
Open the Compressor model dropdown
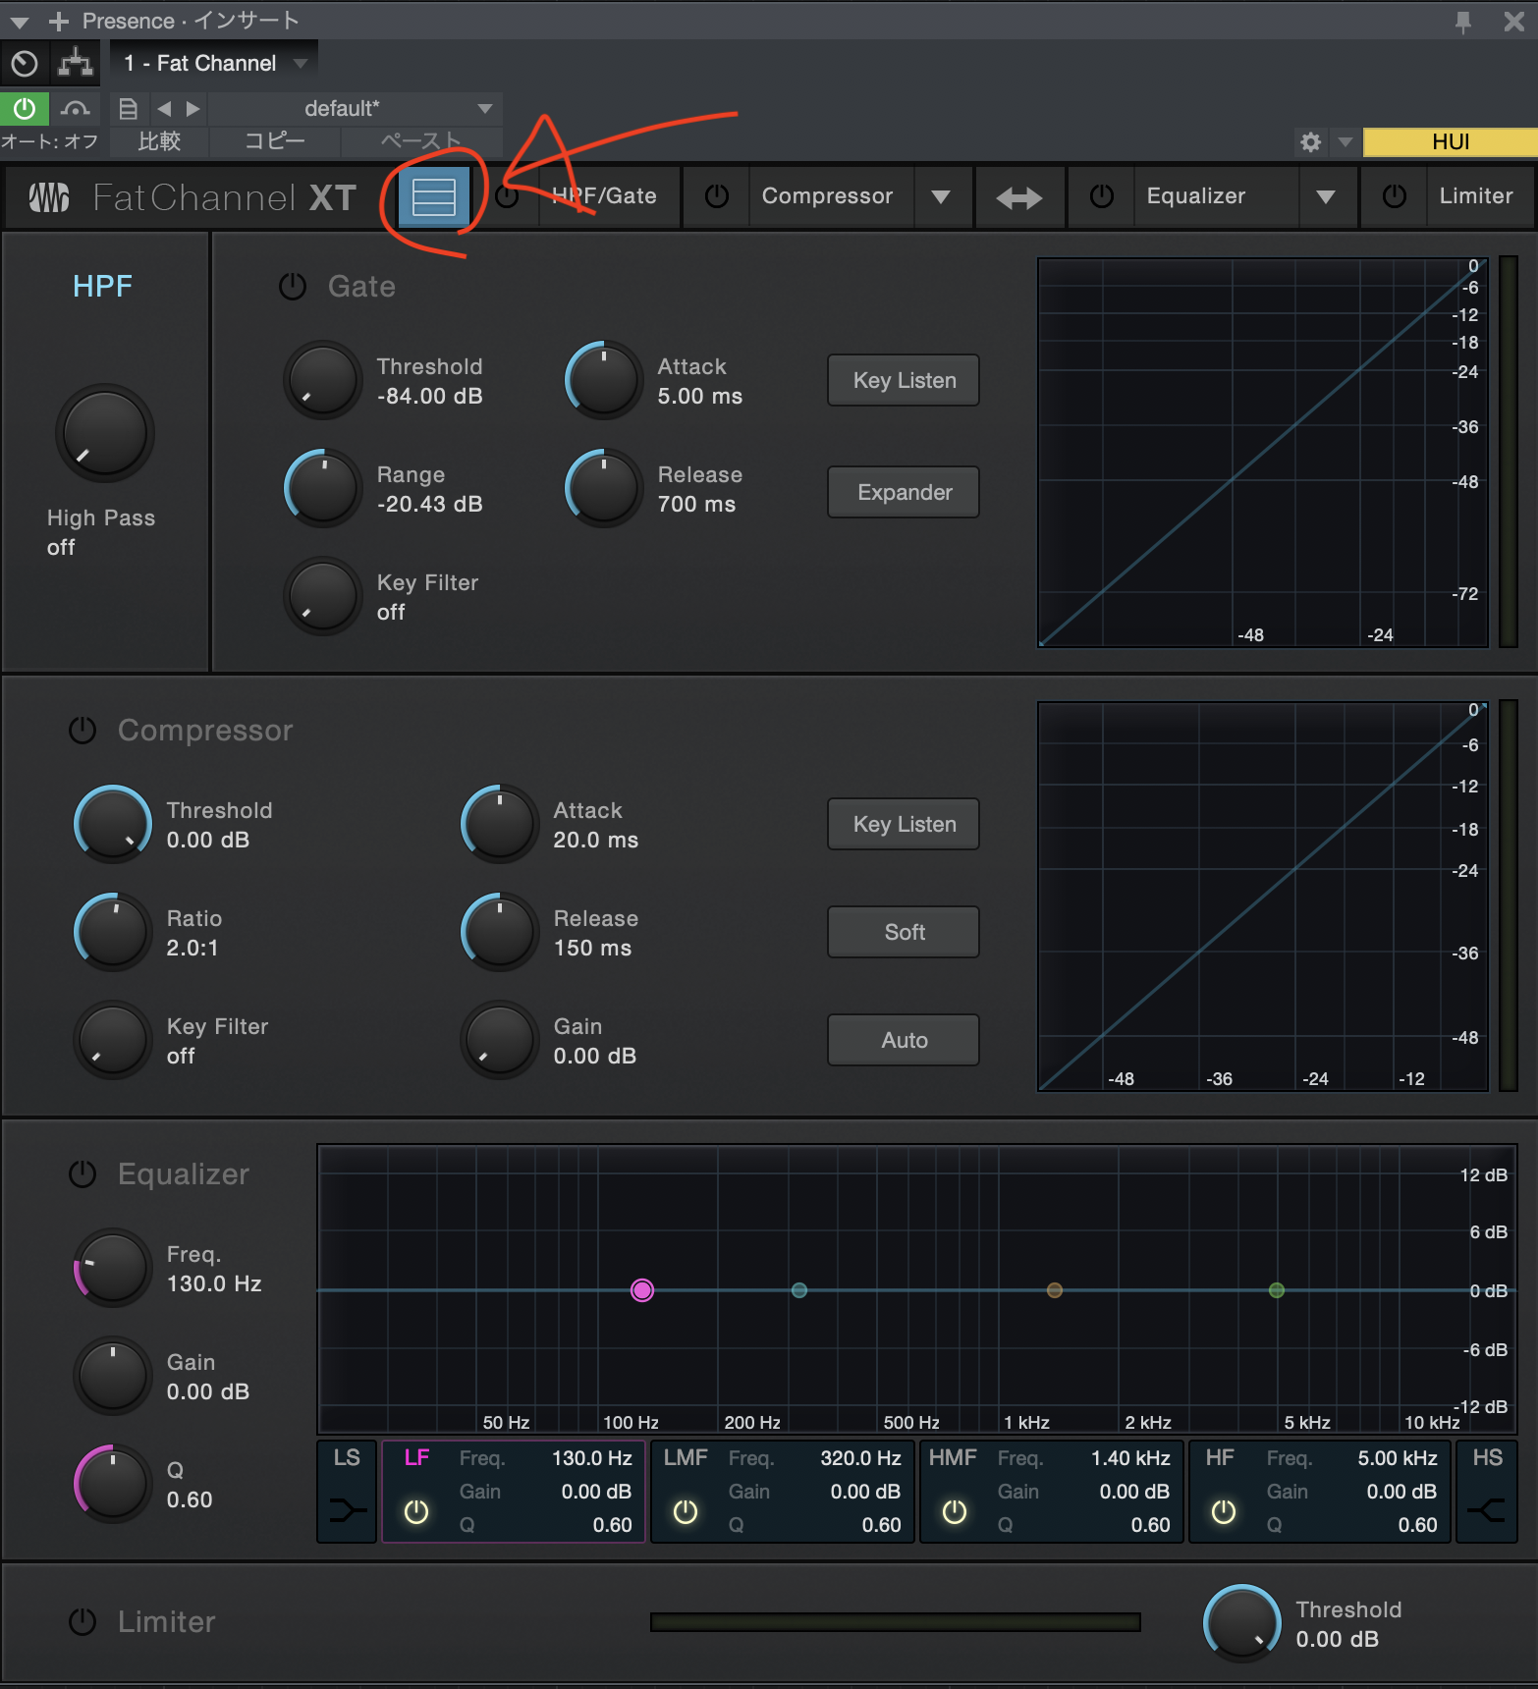940,197
